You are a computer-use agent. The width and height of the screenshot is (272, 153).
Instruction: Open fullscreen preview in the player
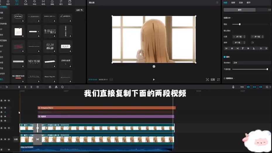point(218,79)
